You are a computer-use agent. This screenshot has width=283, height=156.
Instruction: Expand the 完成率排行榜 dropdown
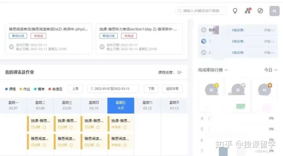pos(213,70)
